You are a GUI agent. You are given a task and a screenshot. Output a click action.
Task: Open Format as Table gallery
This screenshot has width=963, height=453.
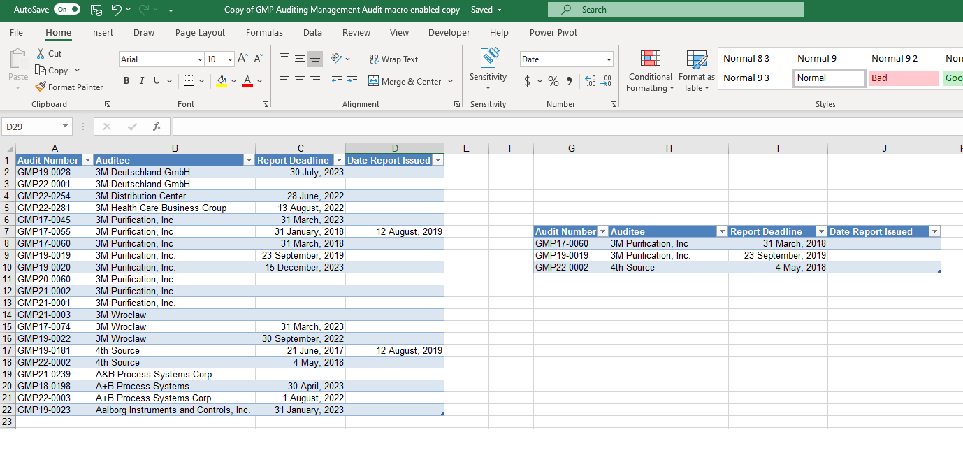696,70
